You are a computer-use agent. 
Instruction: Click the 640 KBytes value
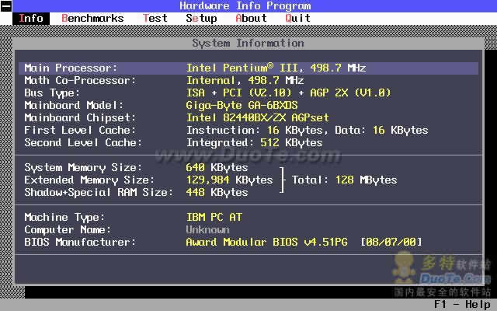coord(217,168)
